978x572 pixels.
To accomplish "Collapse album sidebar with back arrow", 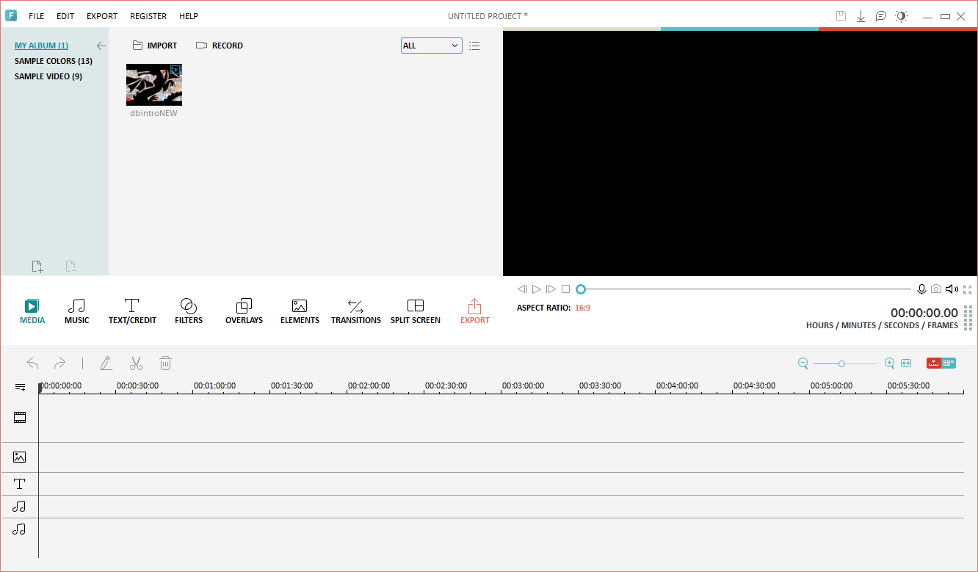I will click(x=101, y=46).
